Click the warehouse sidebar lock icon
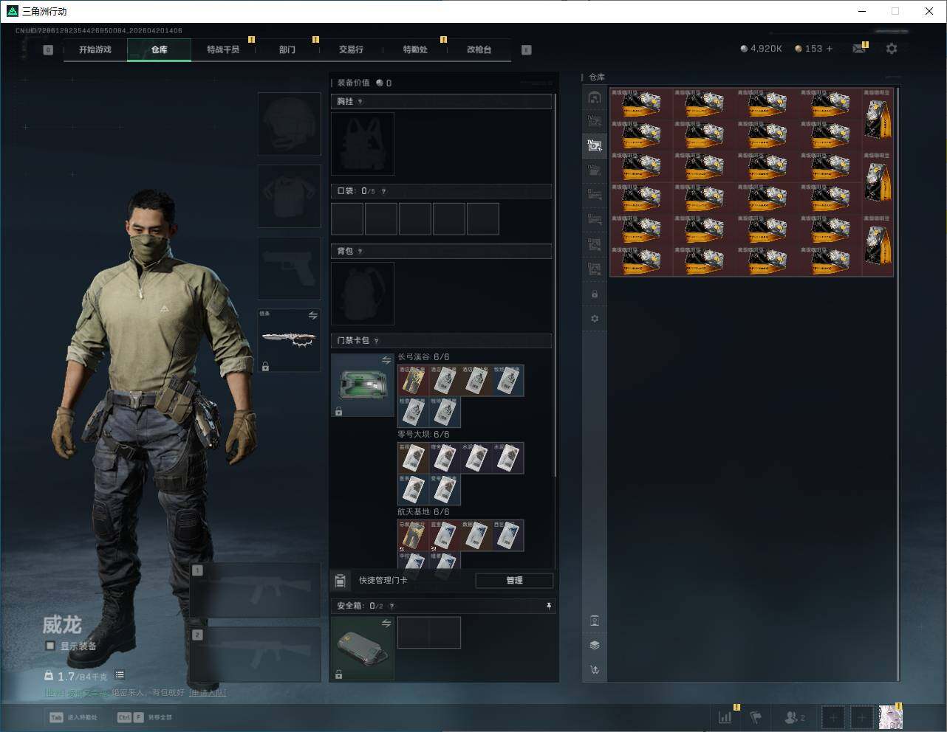Image resolution: width=947 pixels, height=732 pixels. point(595,294)
